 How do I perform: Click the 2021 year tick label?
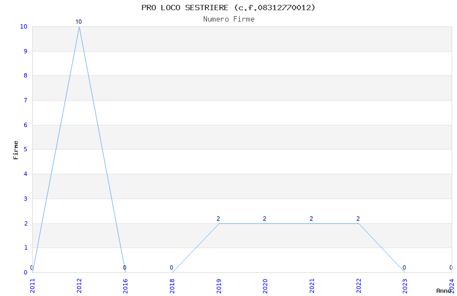[x=311, y=286]
